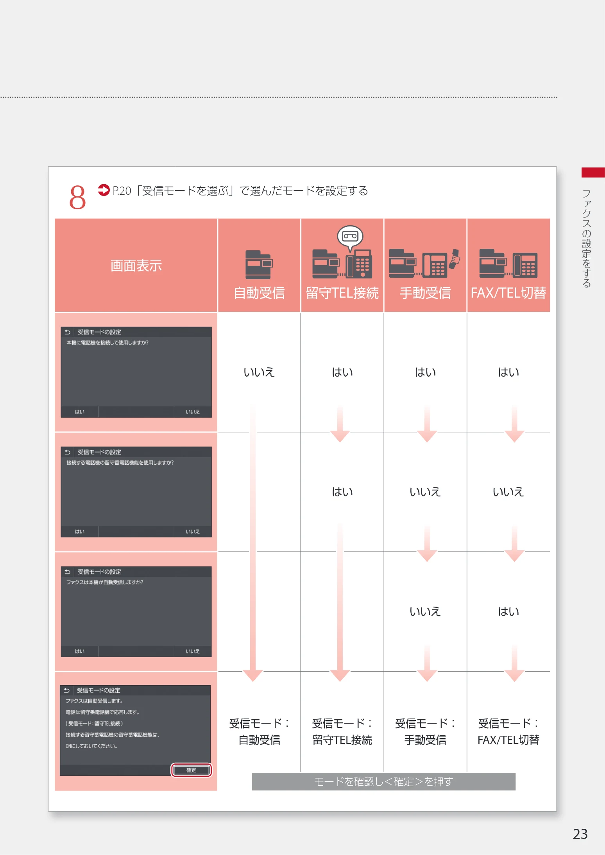Click the （受信モード：留守TEL接続） line on the screen
Viewport: 605px width, 855px height.
(94, 724)
